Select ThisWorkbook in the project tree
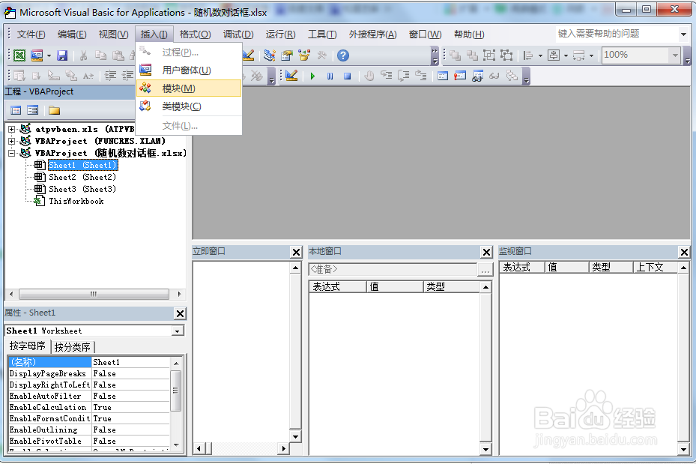 point(76,201)
